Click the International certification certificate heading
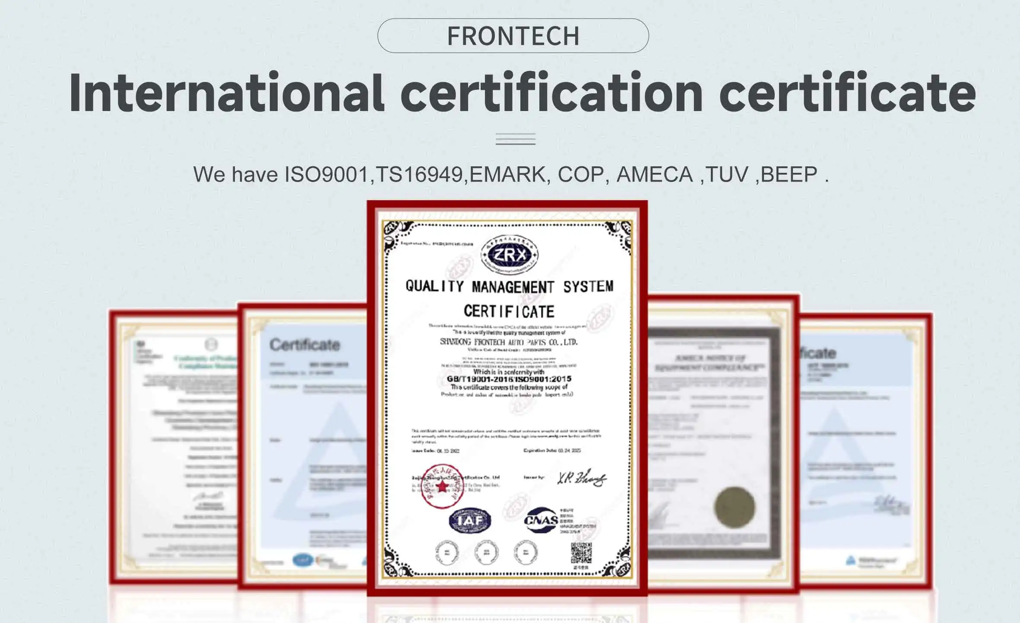Screen dimensions: 1020x623 (522, 93)
